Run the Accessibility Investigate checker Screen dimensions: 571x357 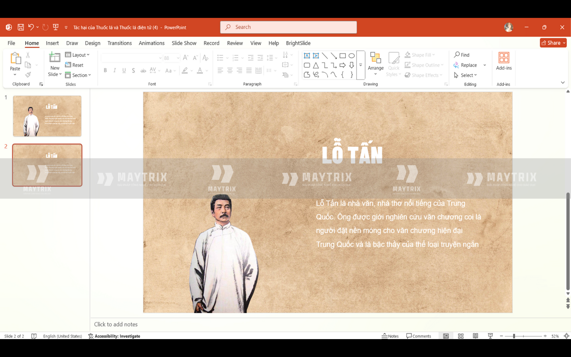click(114, 336)
